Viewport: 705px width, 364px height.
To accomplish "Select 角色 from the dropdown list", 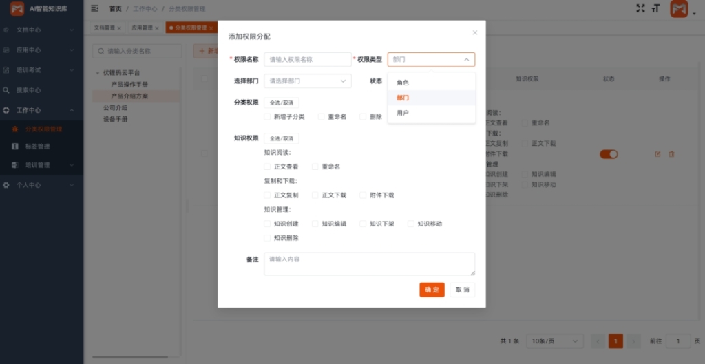I will coord(432,83).
